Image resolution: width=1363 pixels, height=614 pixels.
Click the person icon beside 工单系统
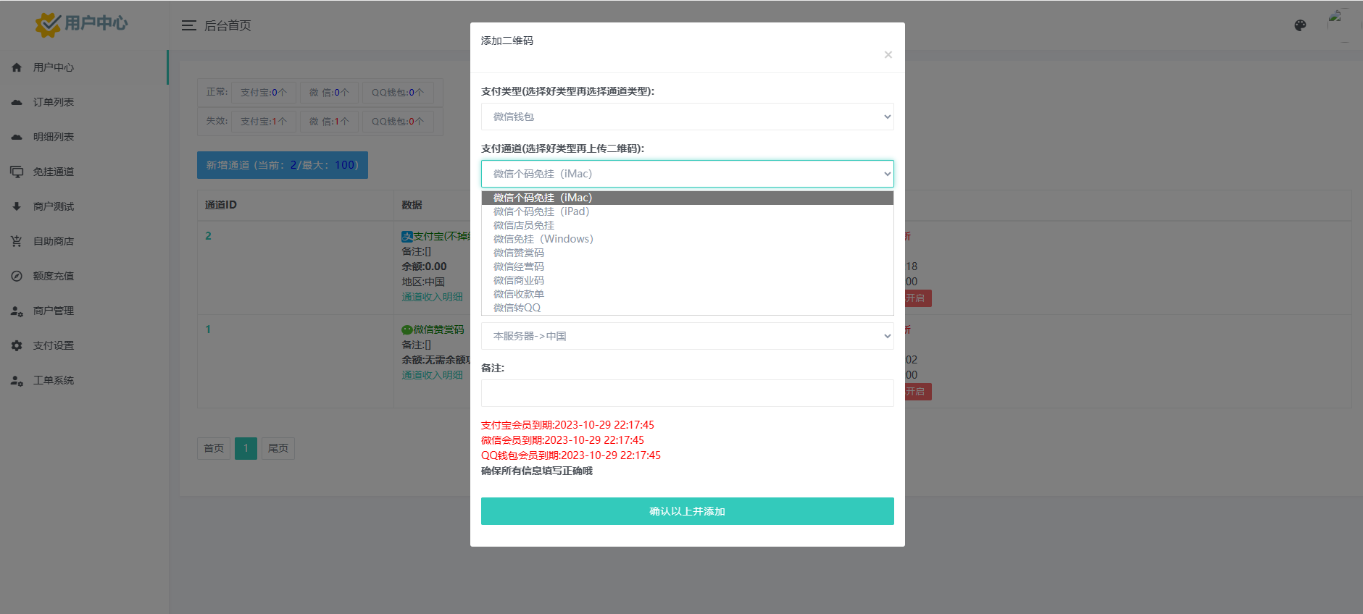(x=17, y=380)
